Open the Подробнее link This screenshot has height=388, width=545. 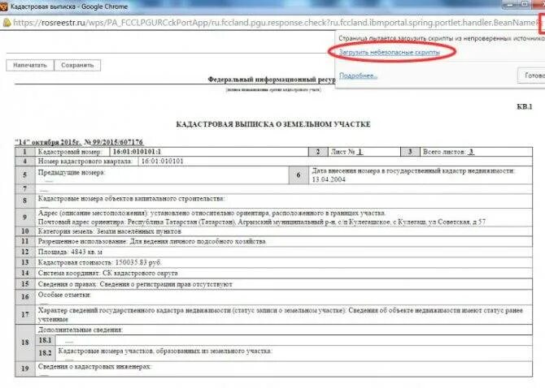[358, 75]
